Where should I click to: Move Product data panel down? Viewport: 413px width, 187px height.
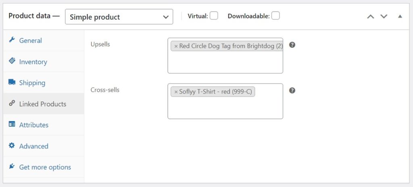(384, 16)
